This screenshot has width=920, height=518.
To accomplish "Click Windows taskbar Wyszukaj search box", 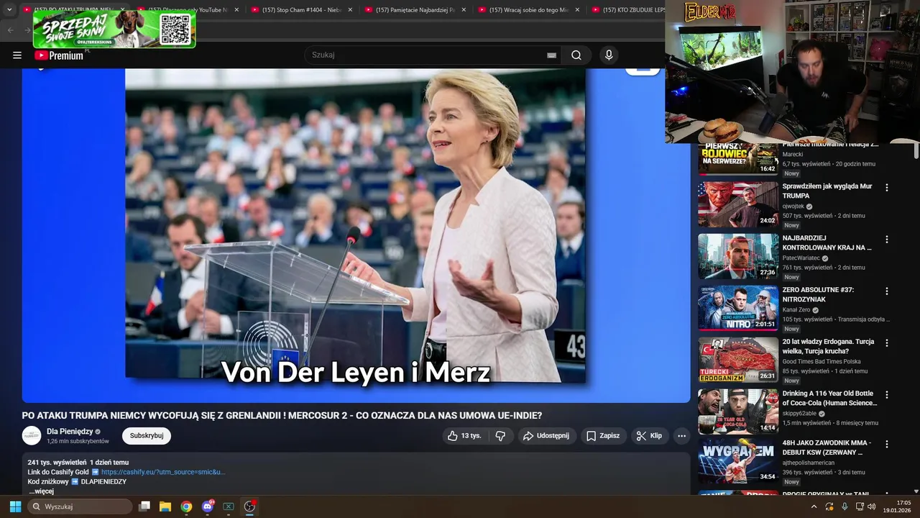I will 80,506.
